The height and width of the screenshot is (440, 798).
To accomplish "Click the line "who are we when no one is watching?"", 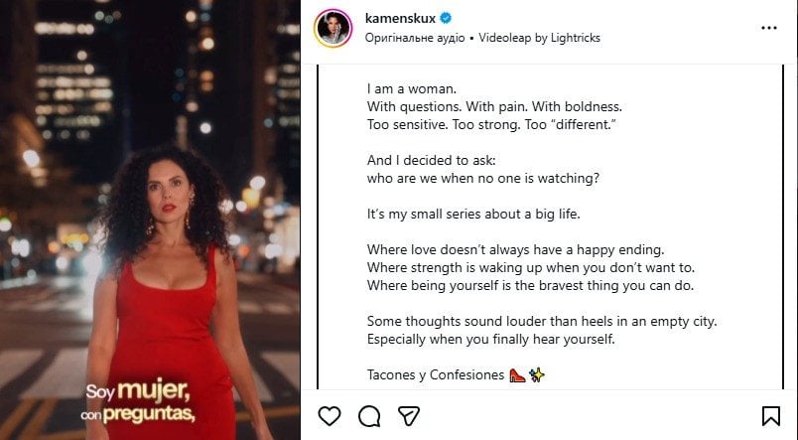I will [483, 178].
